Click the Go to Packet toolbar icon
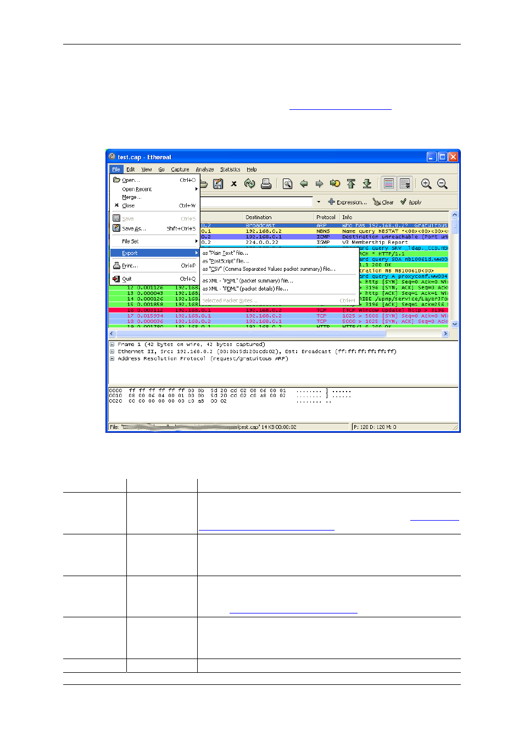The height and width of the screenshot is (742, 524). tap(335, 184)
